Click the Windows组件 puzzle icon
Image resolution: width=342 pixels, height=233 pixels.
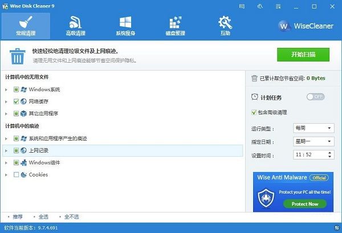pos(23,162)
